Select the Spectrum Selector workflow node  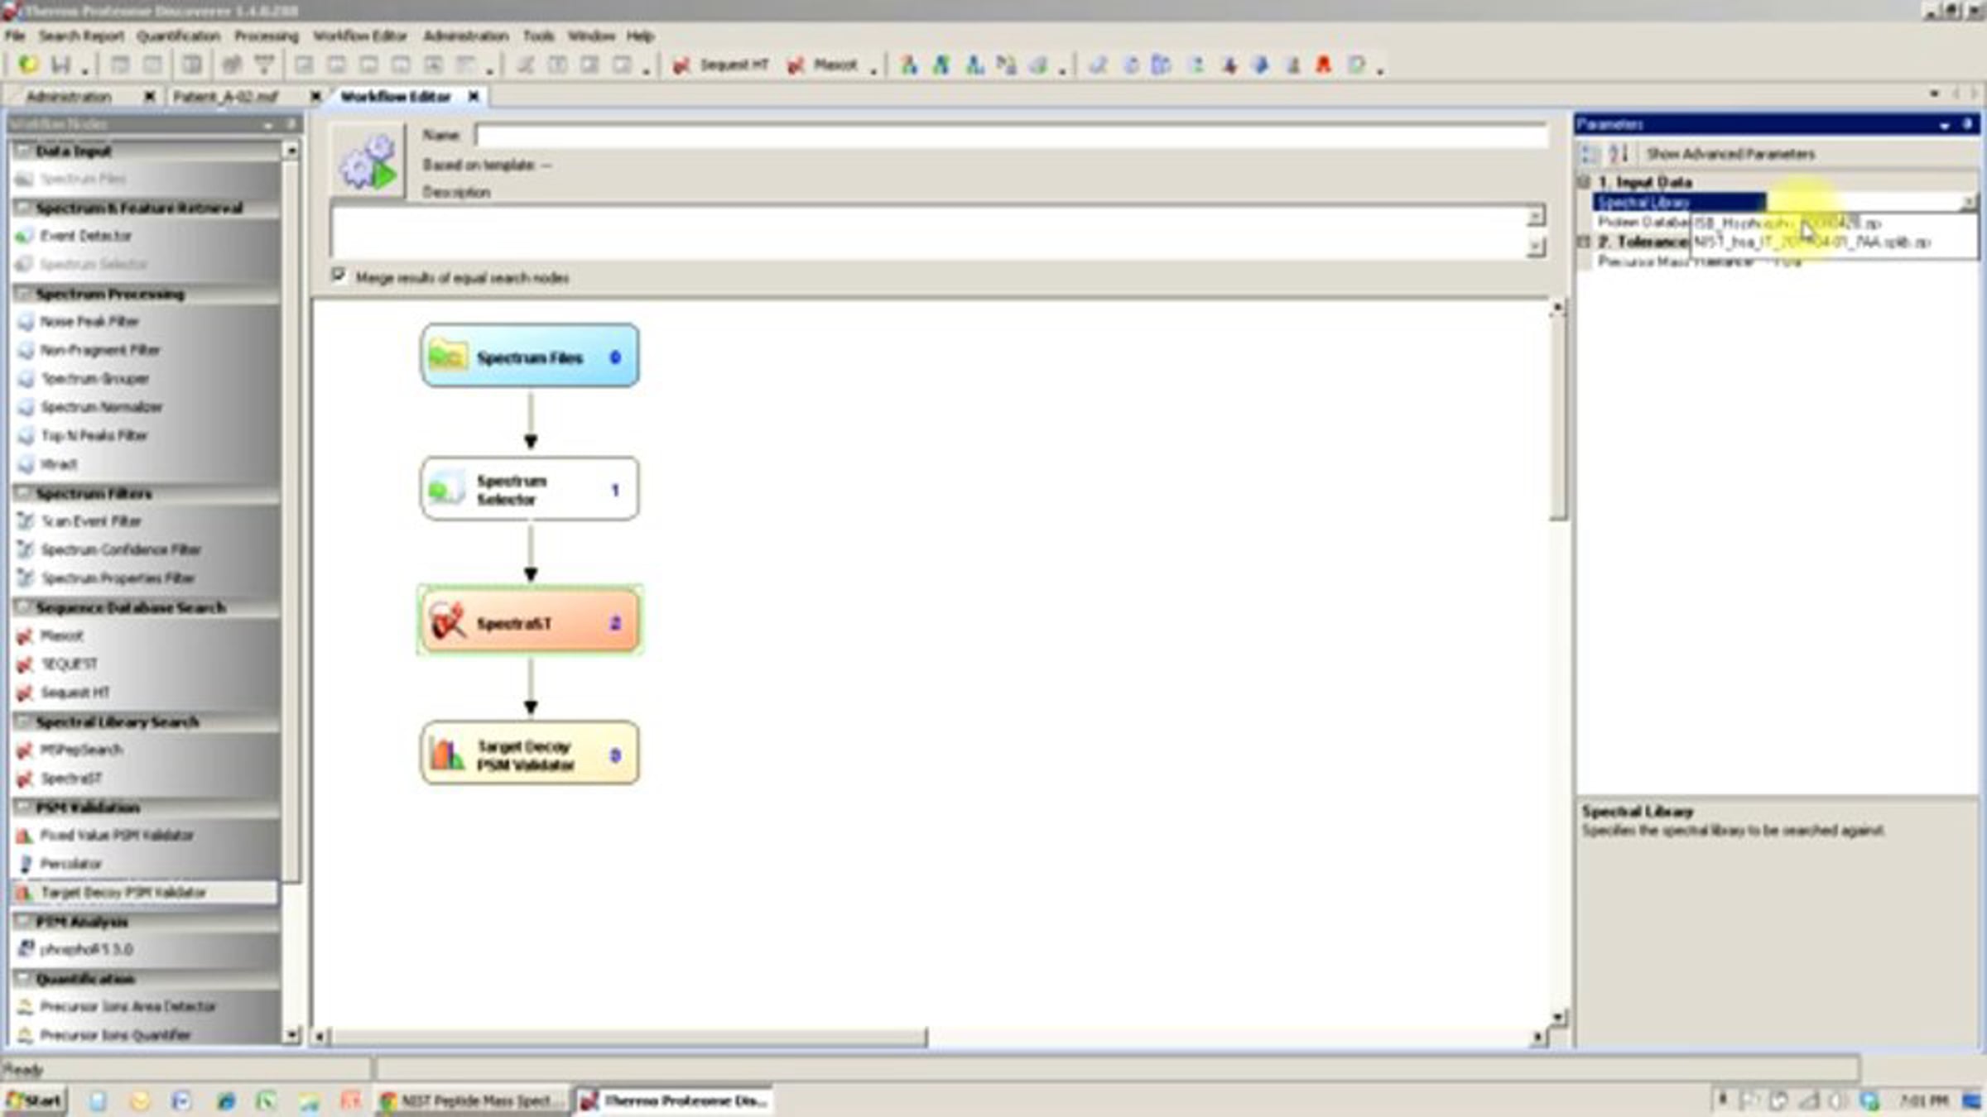(530, 489)
